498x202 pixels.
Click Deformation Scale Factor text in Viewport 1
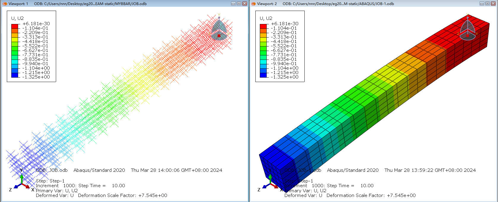[123, 195]
